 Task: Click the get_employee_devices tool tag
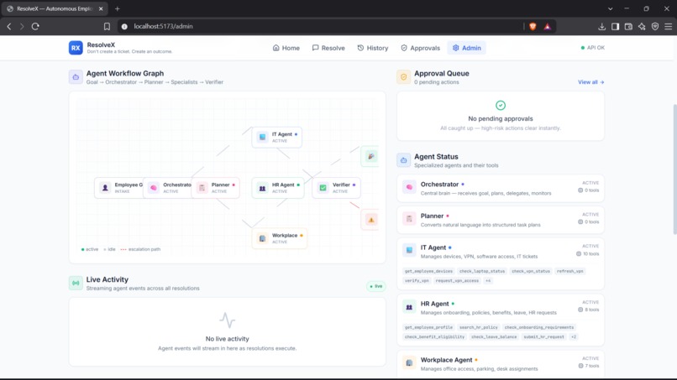pos(428,271)
